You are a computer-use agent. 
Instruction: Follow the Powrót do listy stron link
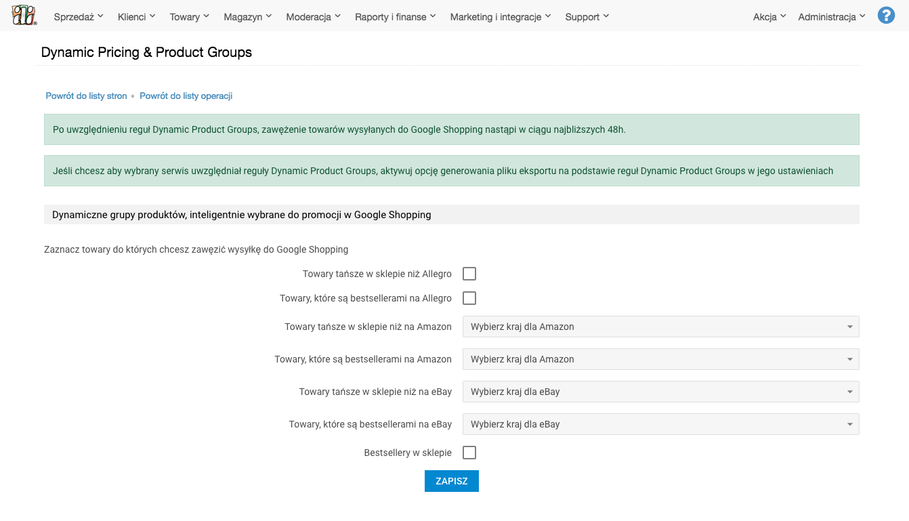pyautogui.click(x=86, y=96)
